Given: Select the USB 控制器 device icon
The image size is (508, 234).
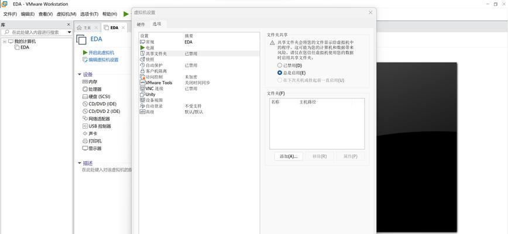Looking at the screenshot, I should click(x=85, y=126).
